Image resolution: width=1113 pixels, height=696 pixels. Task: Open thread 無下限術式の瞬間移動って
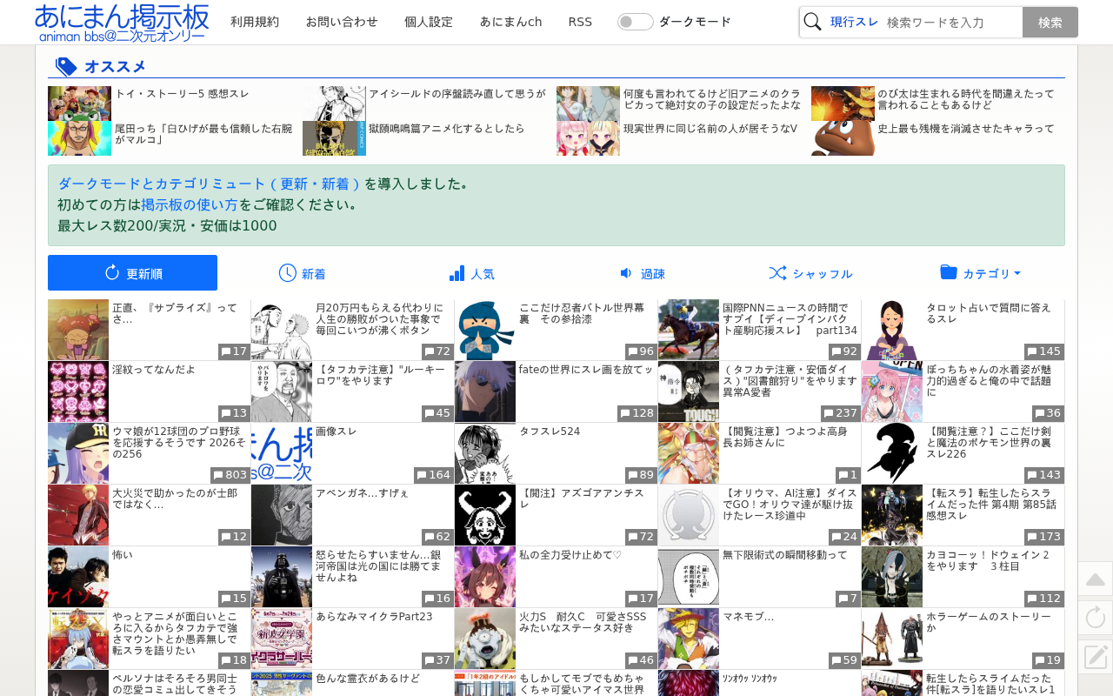[784, 555]
